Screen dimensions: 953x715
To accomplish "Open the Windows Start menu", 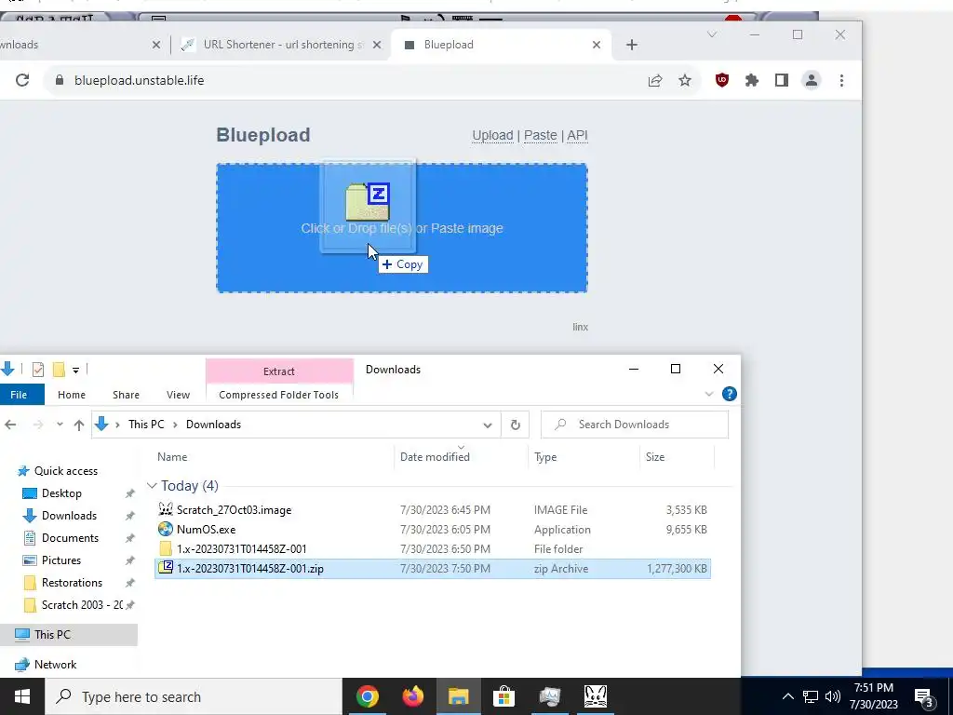I will [x=22, y=696].
